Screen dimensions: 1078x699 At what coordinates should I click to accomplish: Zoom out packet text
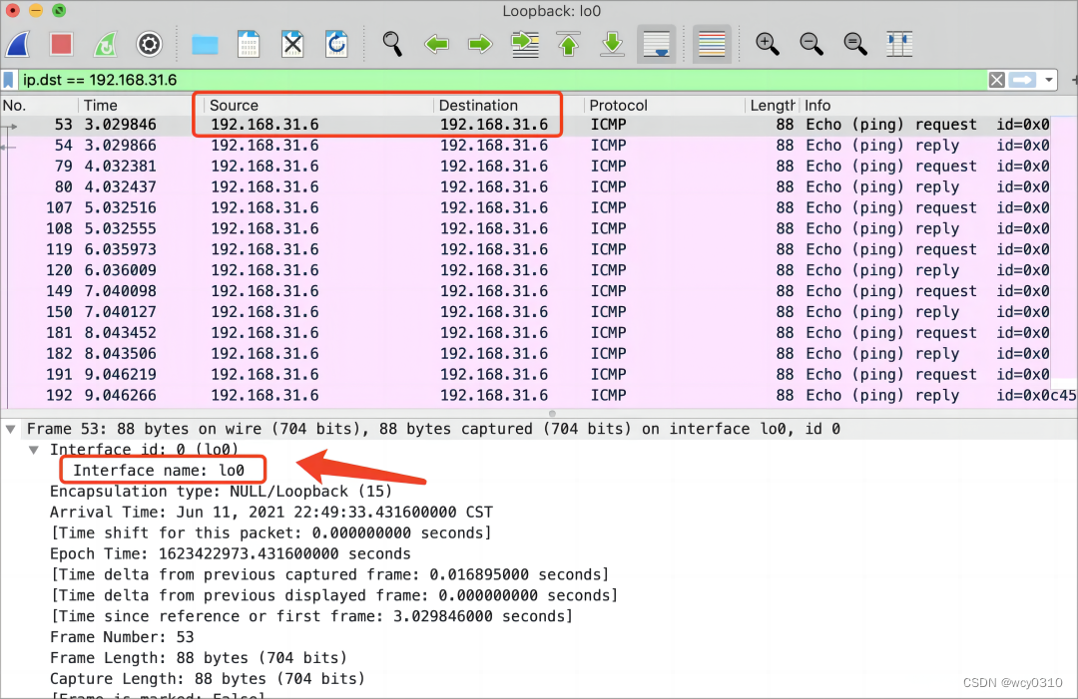(x=811, y=45)
